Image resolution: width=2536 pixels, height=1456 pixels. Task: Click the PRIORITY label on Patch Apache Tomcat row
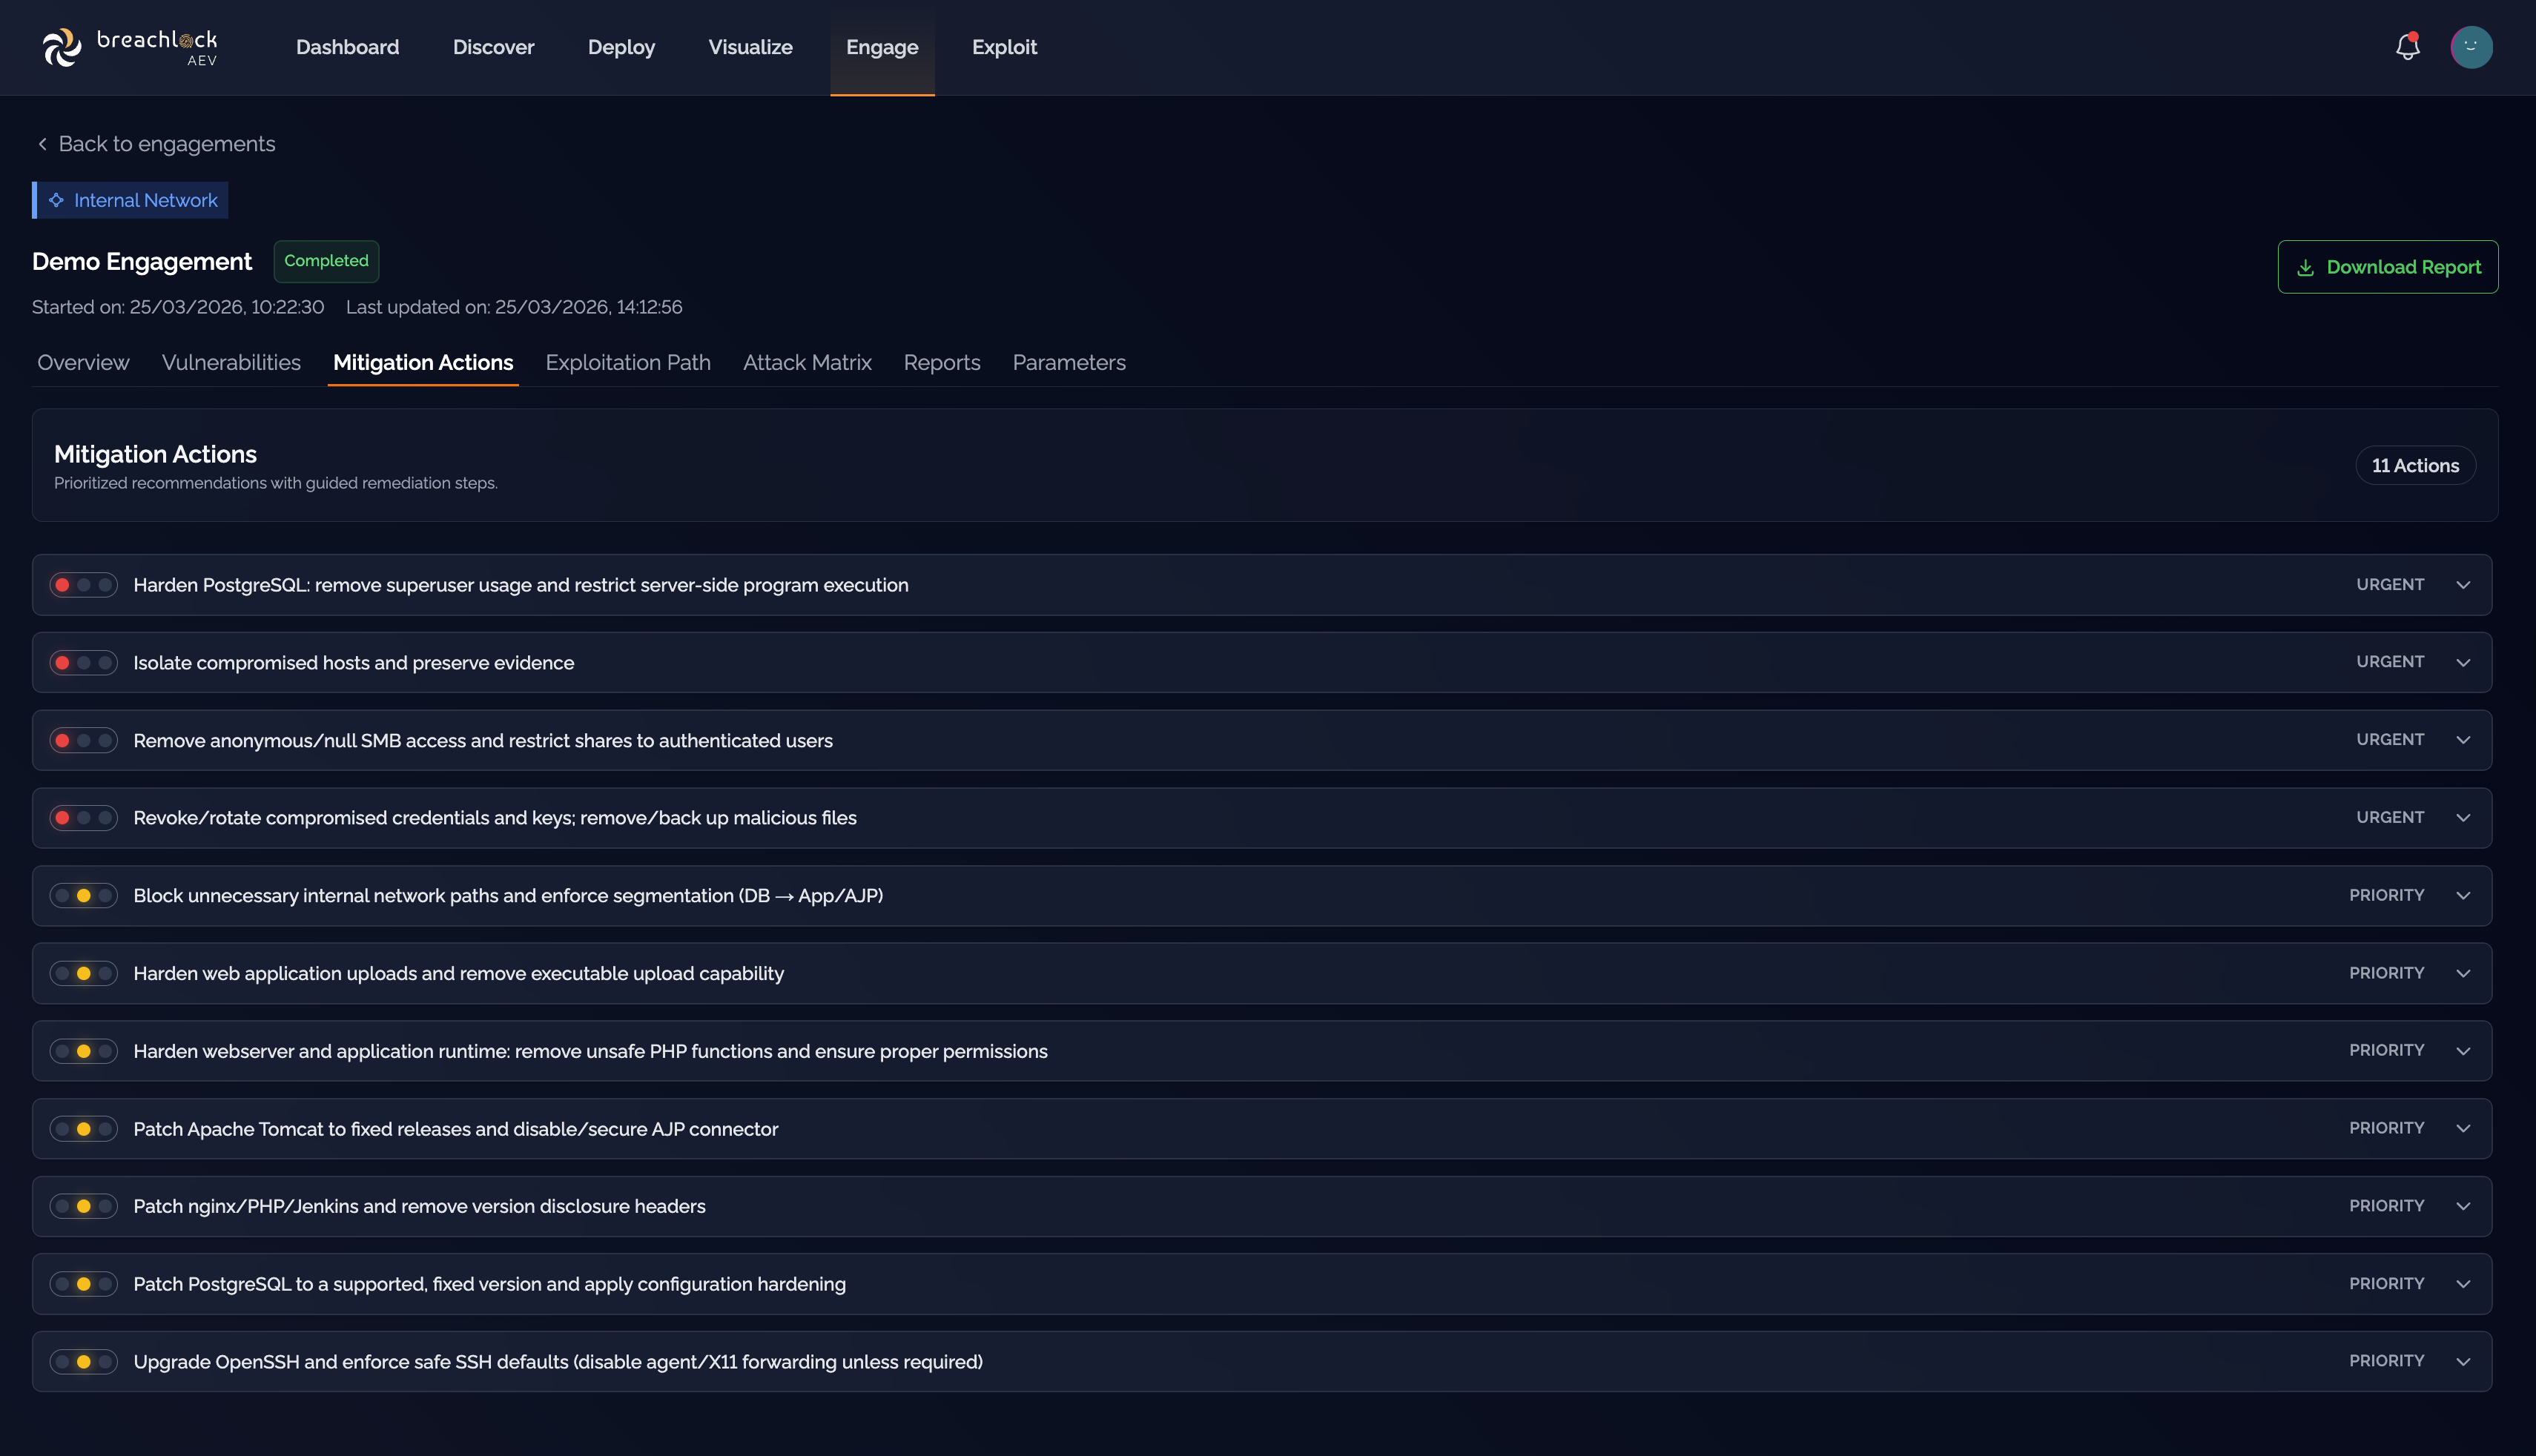coord(2386,1128)
